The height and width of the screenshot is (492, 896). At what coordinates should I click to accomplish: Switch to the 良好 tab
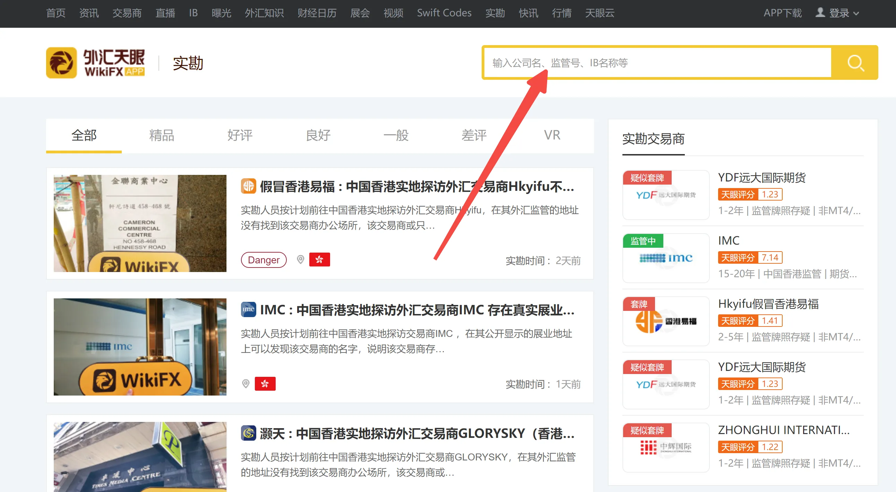tap(318, 135)
